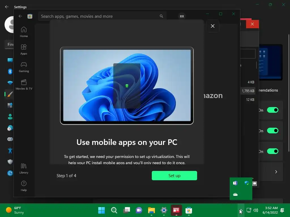Click the Store back arrow

[20, 16]
